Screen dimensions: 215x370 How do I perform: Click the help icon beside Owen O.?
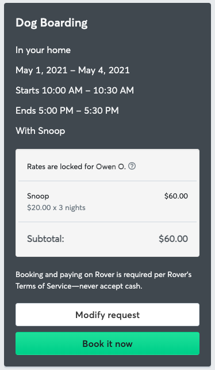[x=132, y=166]
